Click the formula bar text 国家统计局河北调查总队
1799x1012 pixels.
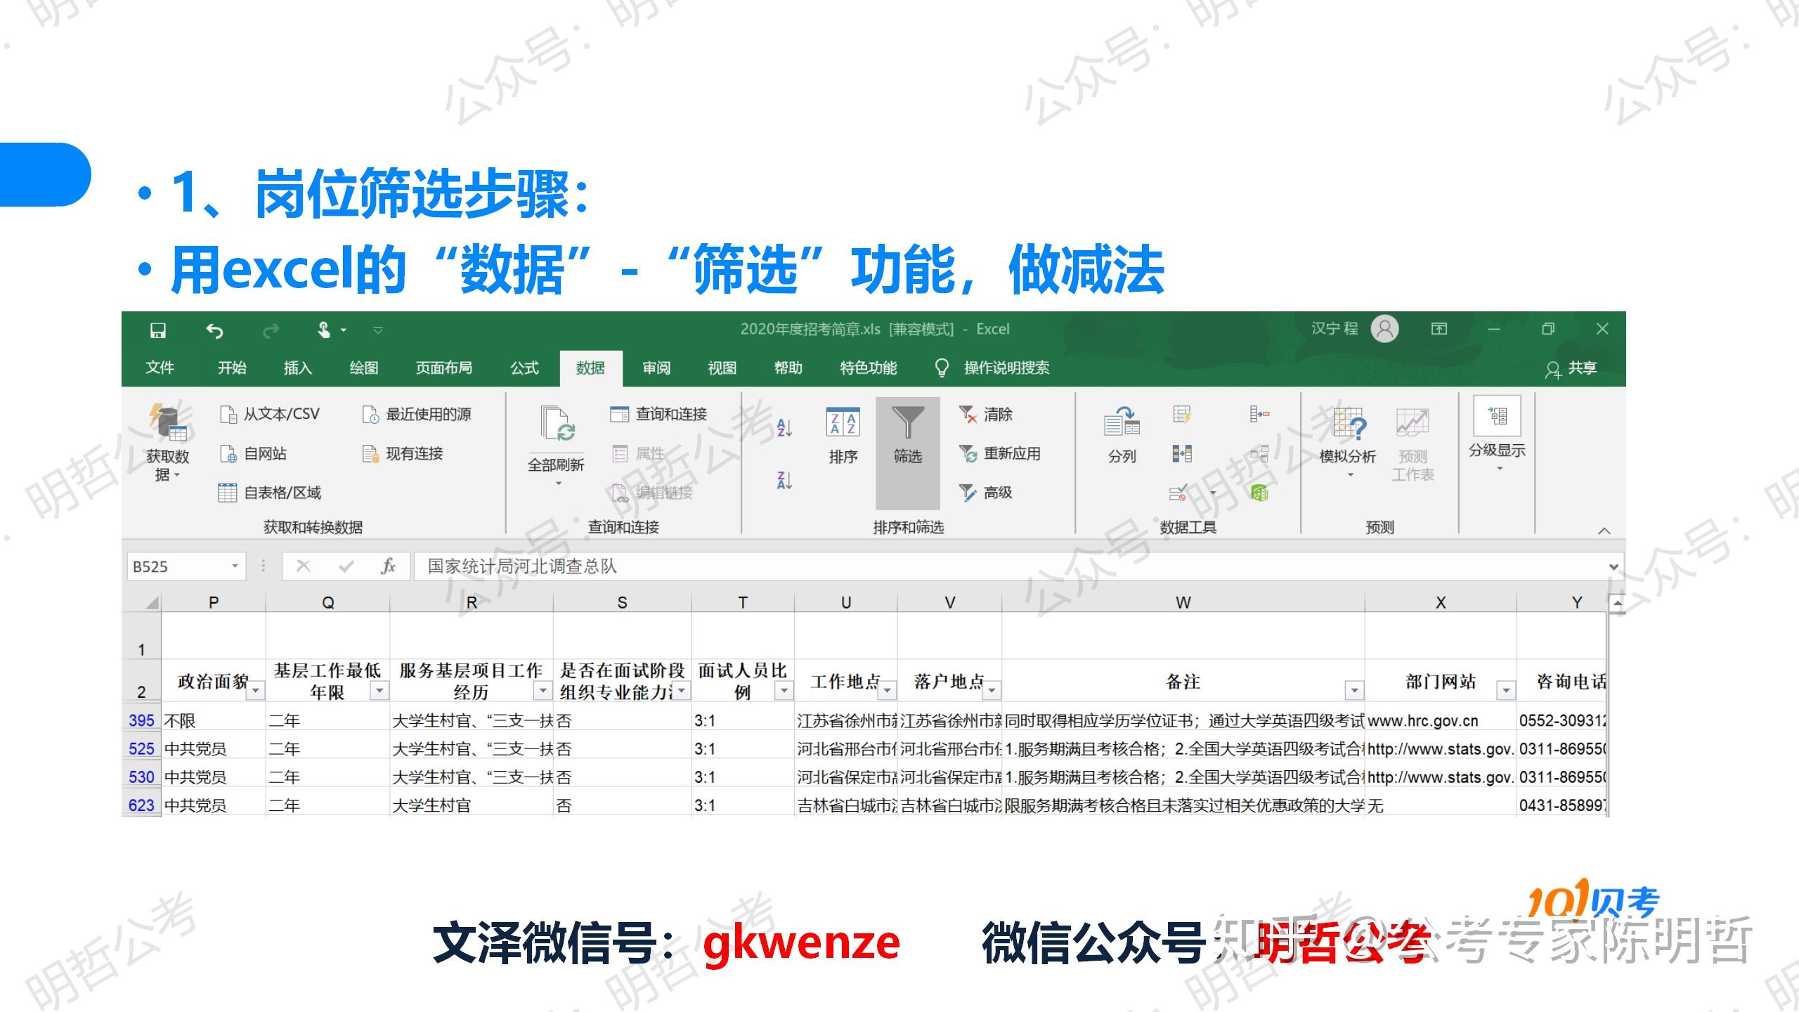coord(522,566)
